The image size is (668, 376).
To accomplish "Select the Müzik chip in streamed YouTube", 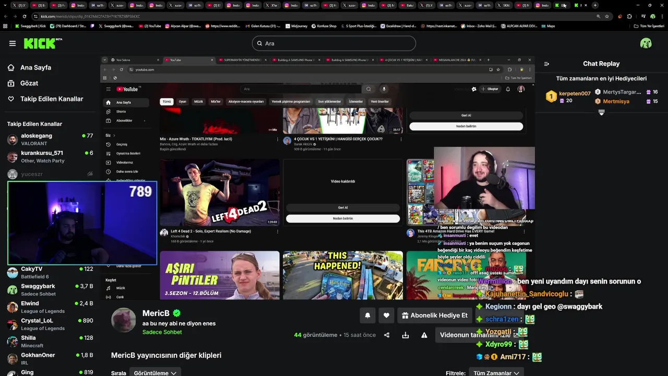I will tap(198, 101).
